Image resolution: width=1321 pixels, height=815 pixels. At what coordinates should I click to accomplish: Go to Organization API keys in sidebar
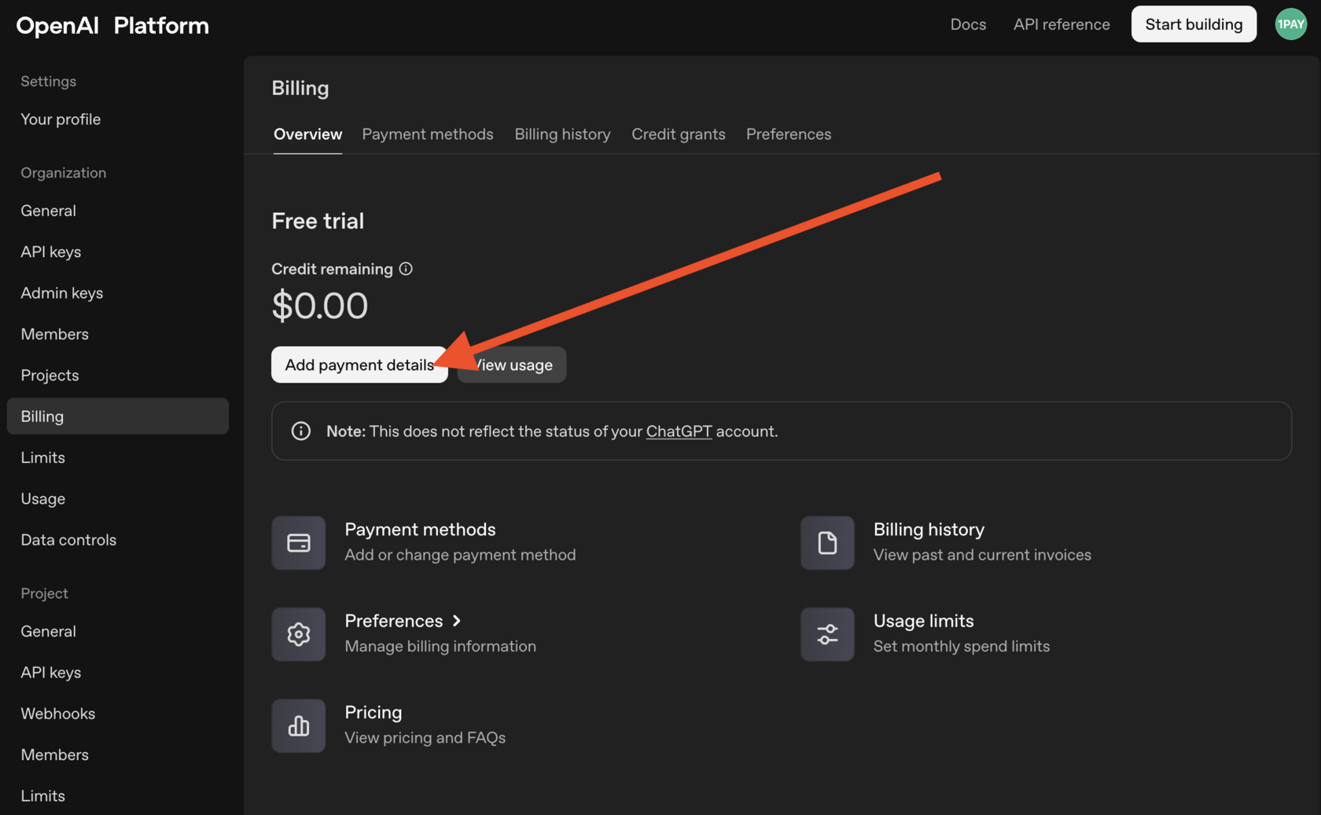click(x=51, y=251)
